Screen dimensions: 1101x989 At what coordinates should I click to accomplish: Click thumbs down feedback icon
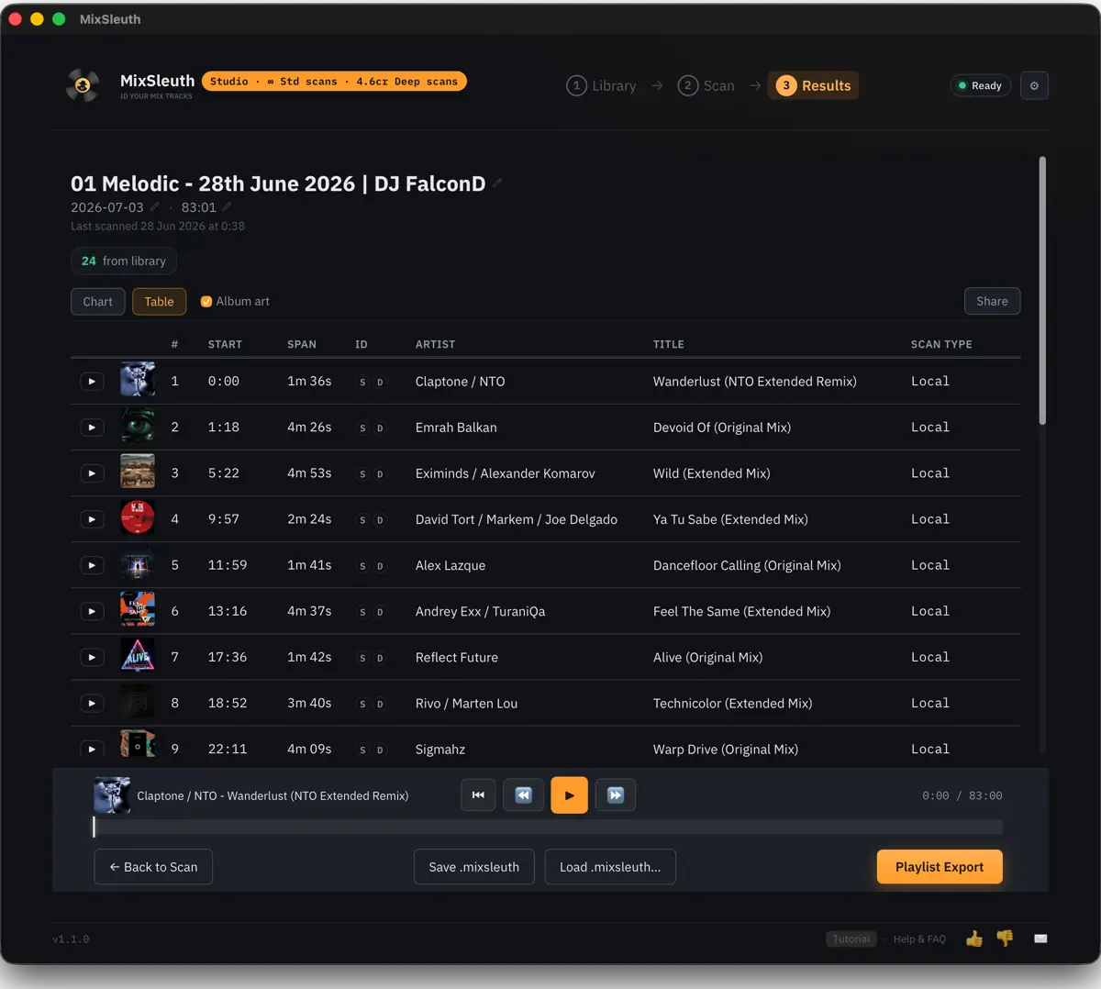click(1005, 939)
